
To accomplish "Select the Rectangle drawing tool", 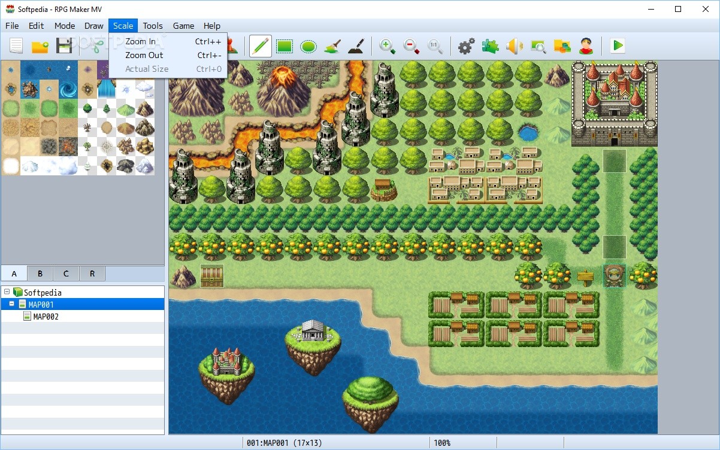I will pyautogui.click(x=285, y=46).
